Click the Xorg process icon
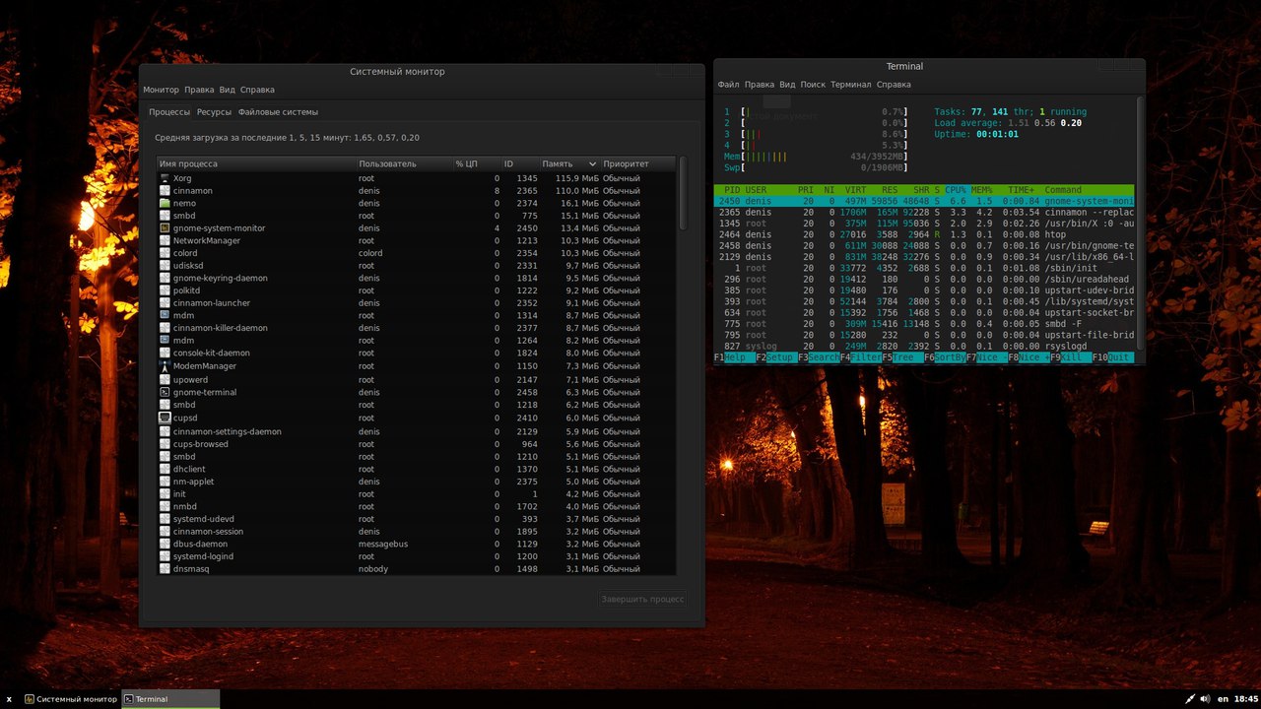The height and width of the screenshot is (709, 1261). (165, 178)
